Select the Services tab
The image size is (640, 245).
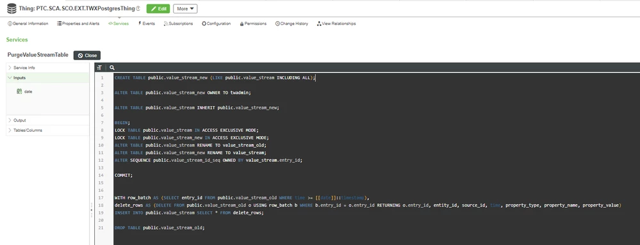119,24
